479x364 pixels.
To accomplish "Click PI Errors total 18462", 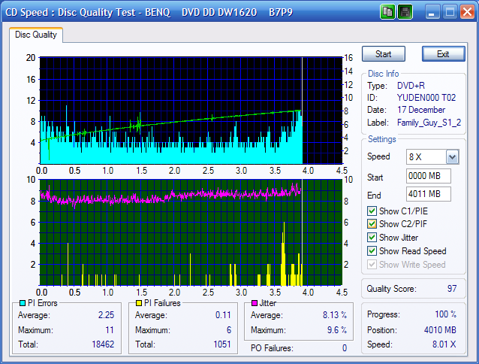I will click(x=103, y=344).
